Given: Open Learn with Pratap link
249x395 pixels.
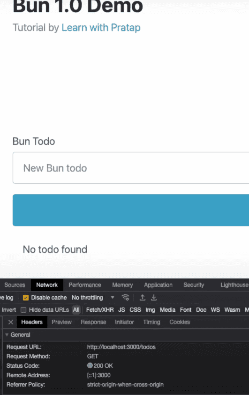Looking at the screenshot, I should point(101,28).
